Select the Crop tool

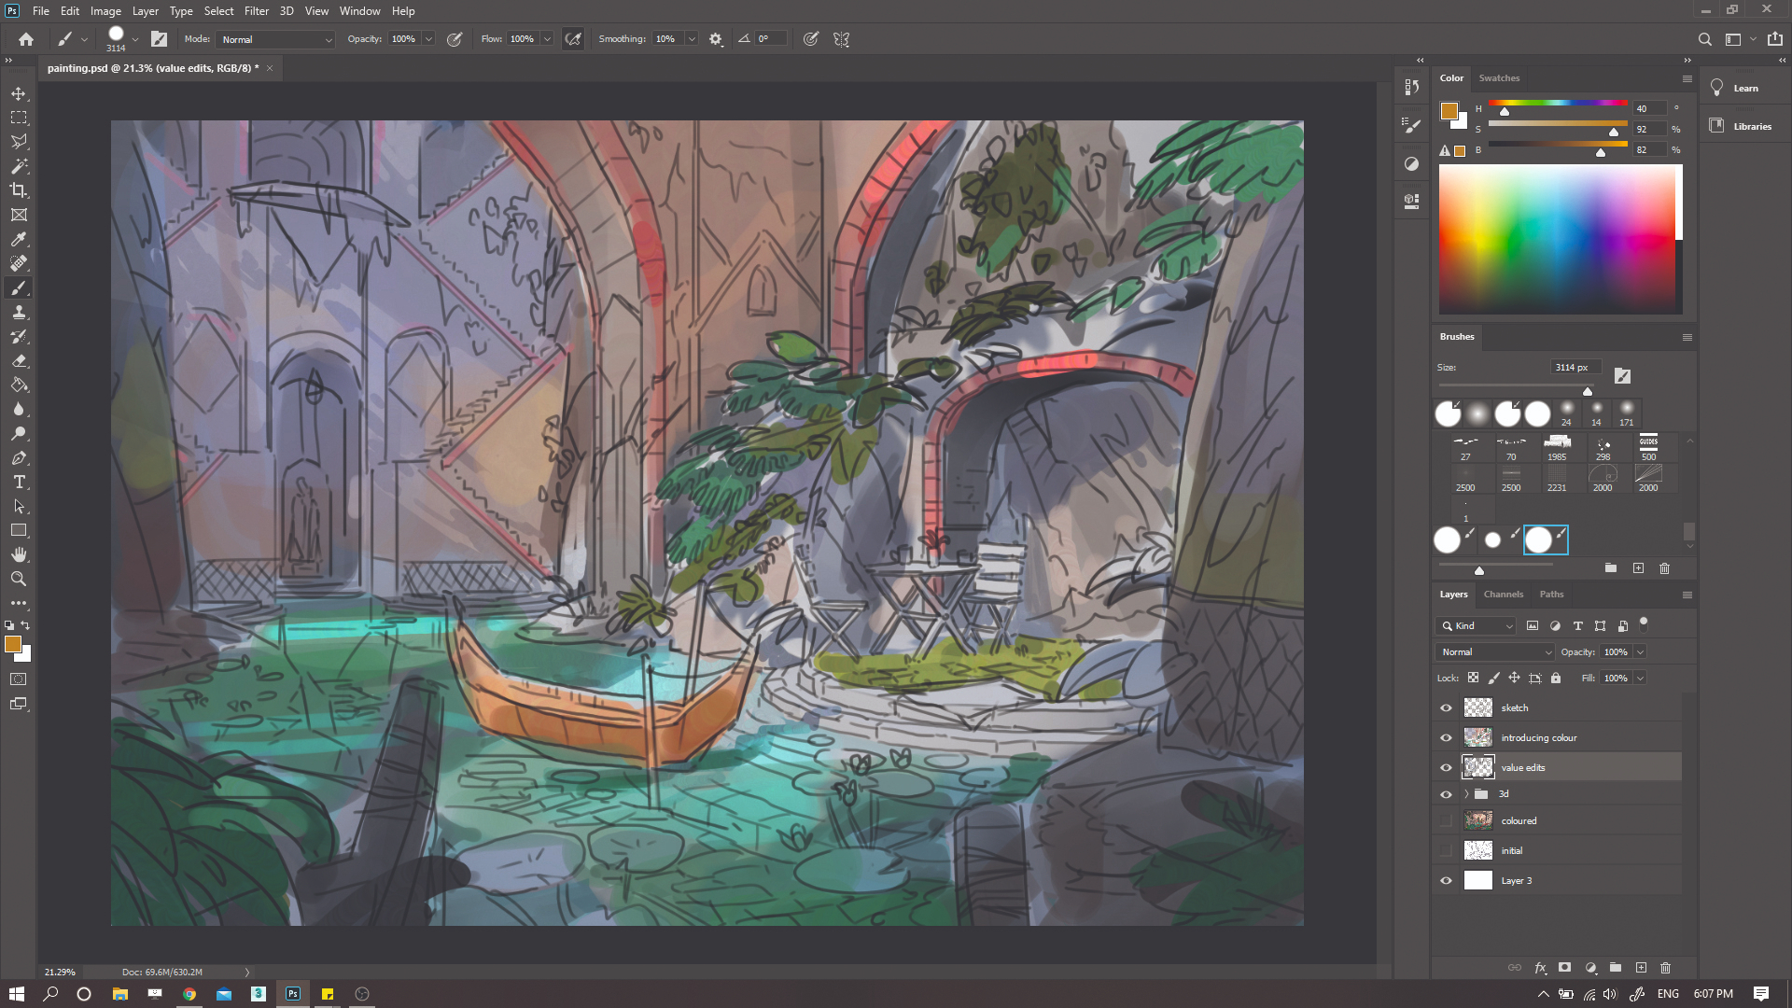pyautogui.click(x=19, y=190)
